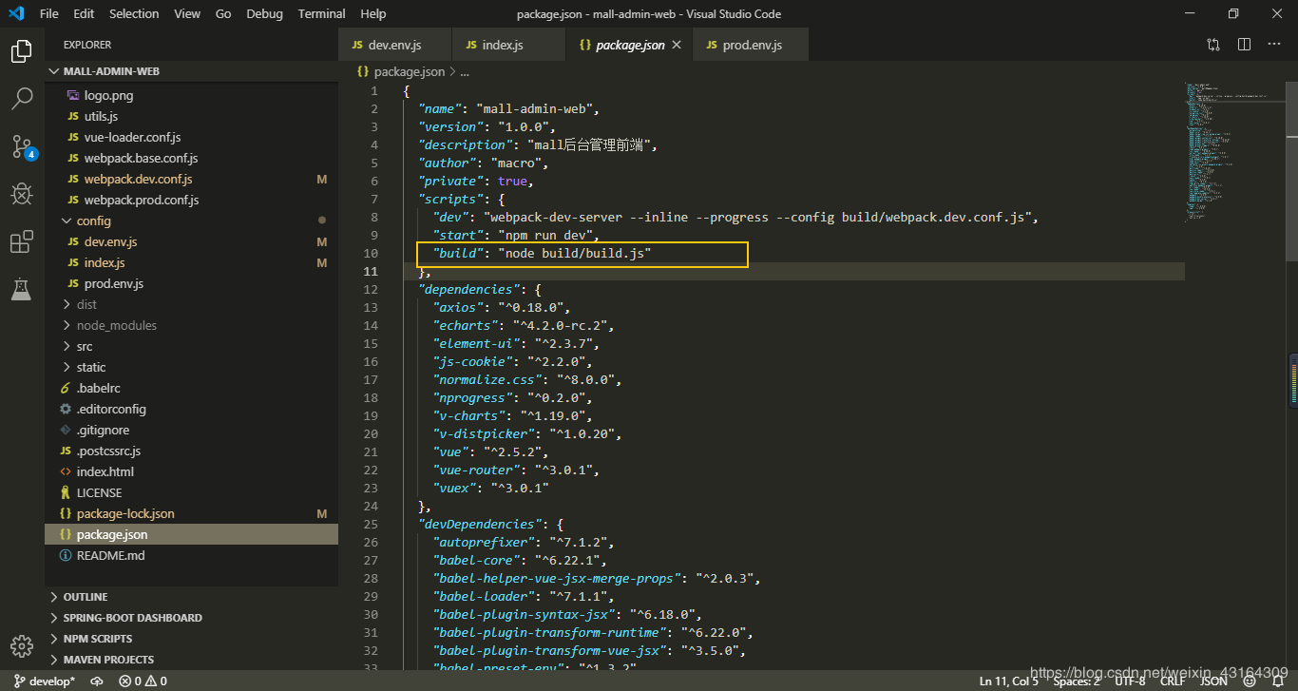Split the editor to the right
1298x691 pixels.
pyautogui.click(x=1244, y=45)
